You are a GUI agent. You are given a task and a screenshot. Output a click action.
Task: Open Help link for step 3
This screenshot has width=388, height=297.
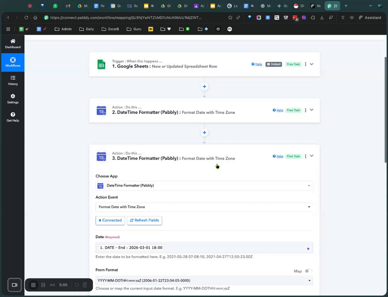[278, 156]
